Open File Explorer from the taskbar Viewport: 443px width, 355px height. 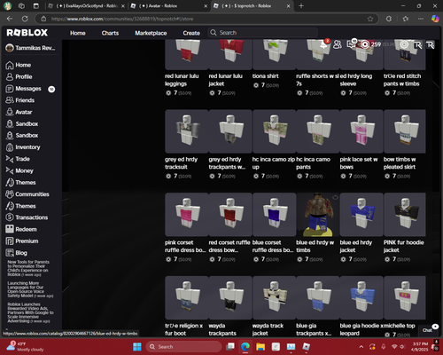[260, 346]
